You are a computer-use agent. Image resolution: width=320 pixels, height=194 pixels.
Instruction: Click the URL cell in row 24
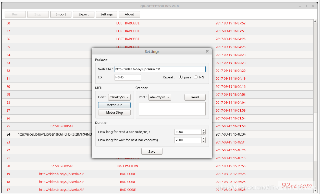(x=55, y=134)
